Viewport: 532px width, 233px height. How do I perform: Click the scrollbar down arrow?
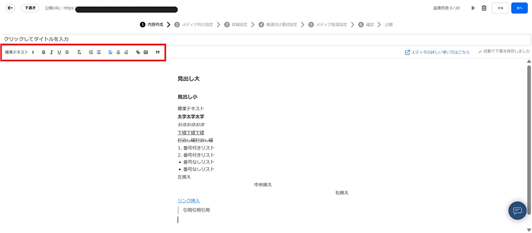pyautogui.click(x=529, y=230)
